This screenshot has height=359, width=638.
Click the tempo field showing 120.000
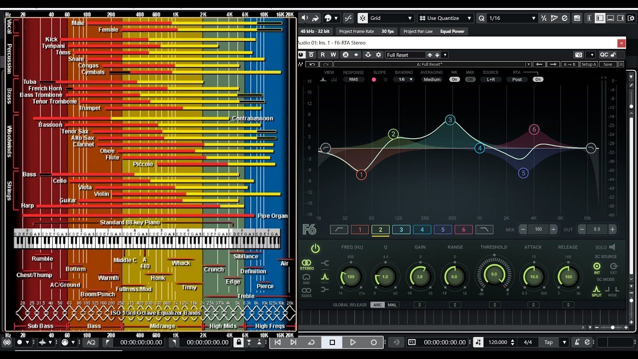(x=498, y=342)
